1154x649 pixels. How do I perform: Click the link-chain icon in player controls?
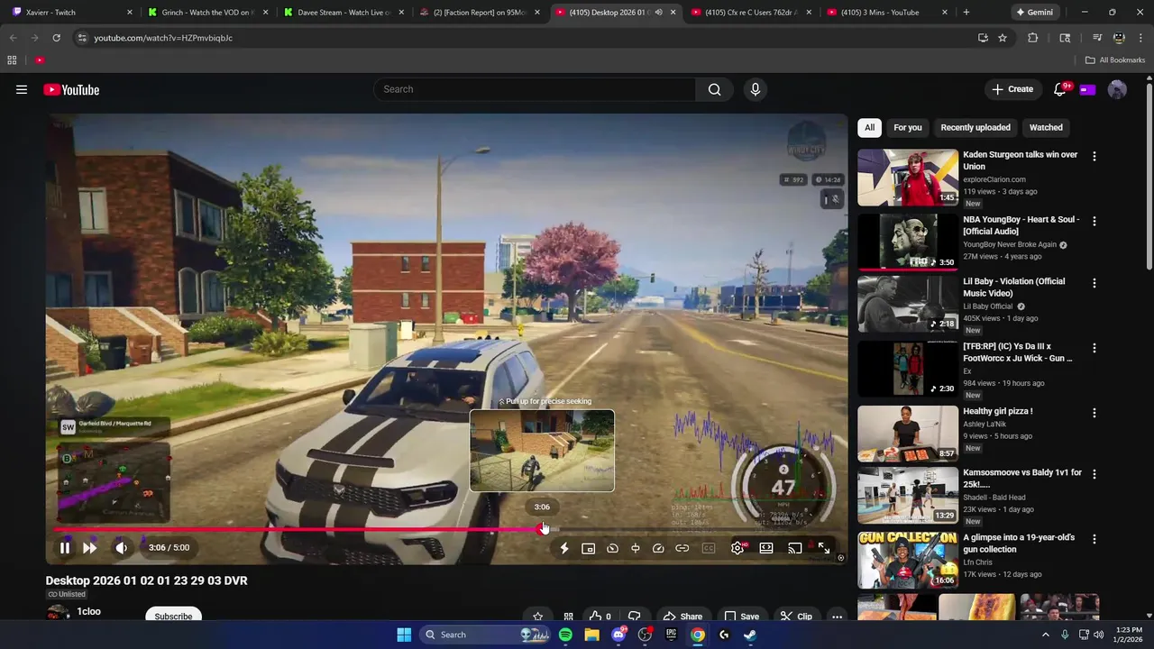pos(682,548)
